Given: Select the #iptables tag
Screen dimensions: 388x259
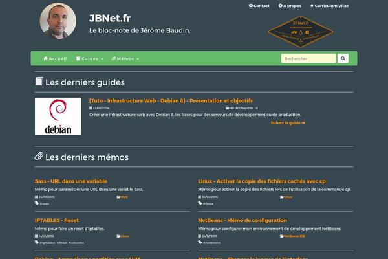Looking at the screenshot, I should 47,243.
